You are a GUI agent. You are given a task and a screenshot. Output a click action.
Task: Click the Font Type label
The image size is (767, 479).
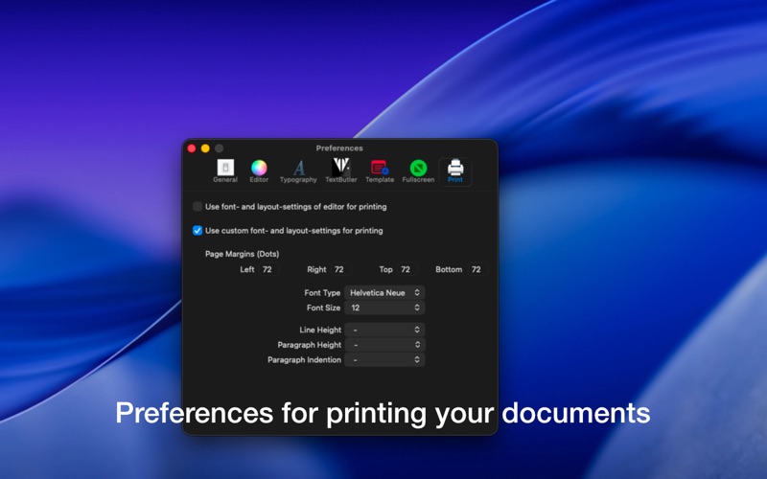click(x=322, y=293)
